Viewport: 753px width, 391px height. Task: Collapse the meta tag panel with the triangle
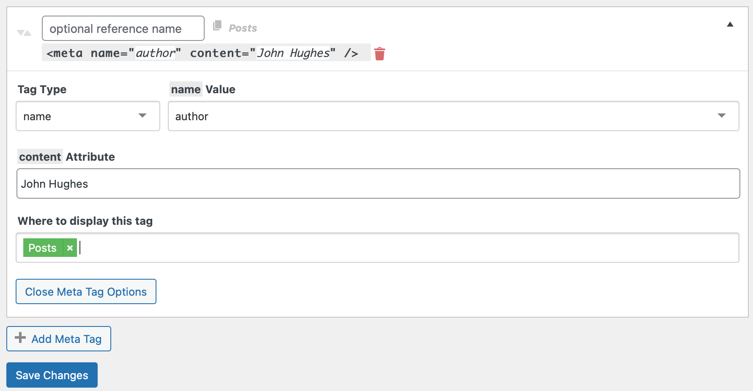point(730,24)
